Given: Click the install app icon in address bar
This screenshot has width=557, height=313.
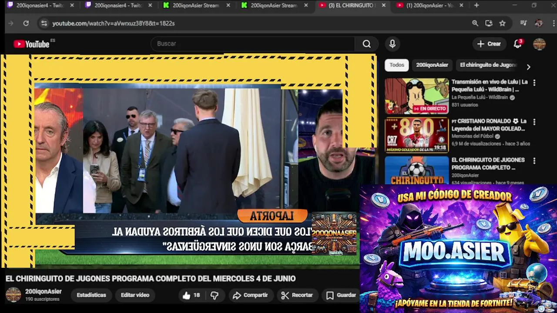Looking at the screenshot, I should pyautogui.click(x=489, y=23).
